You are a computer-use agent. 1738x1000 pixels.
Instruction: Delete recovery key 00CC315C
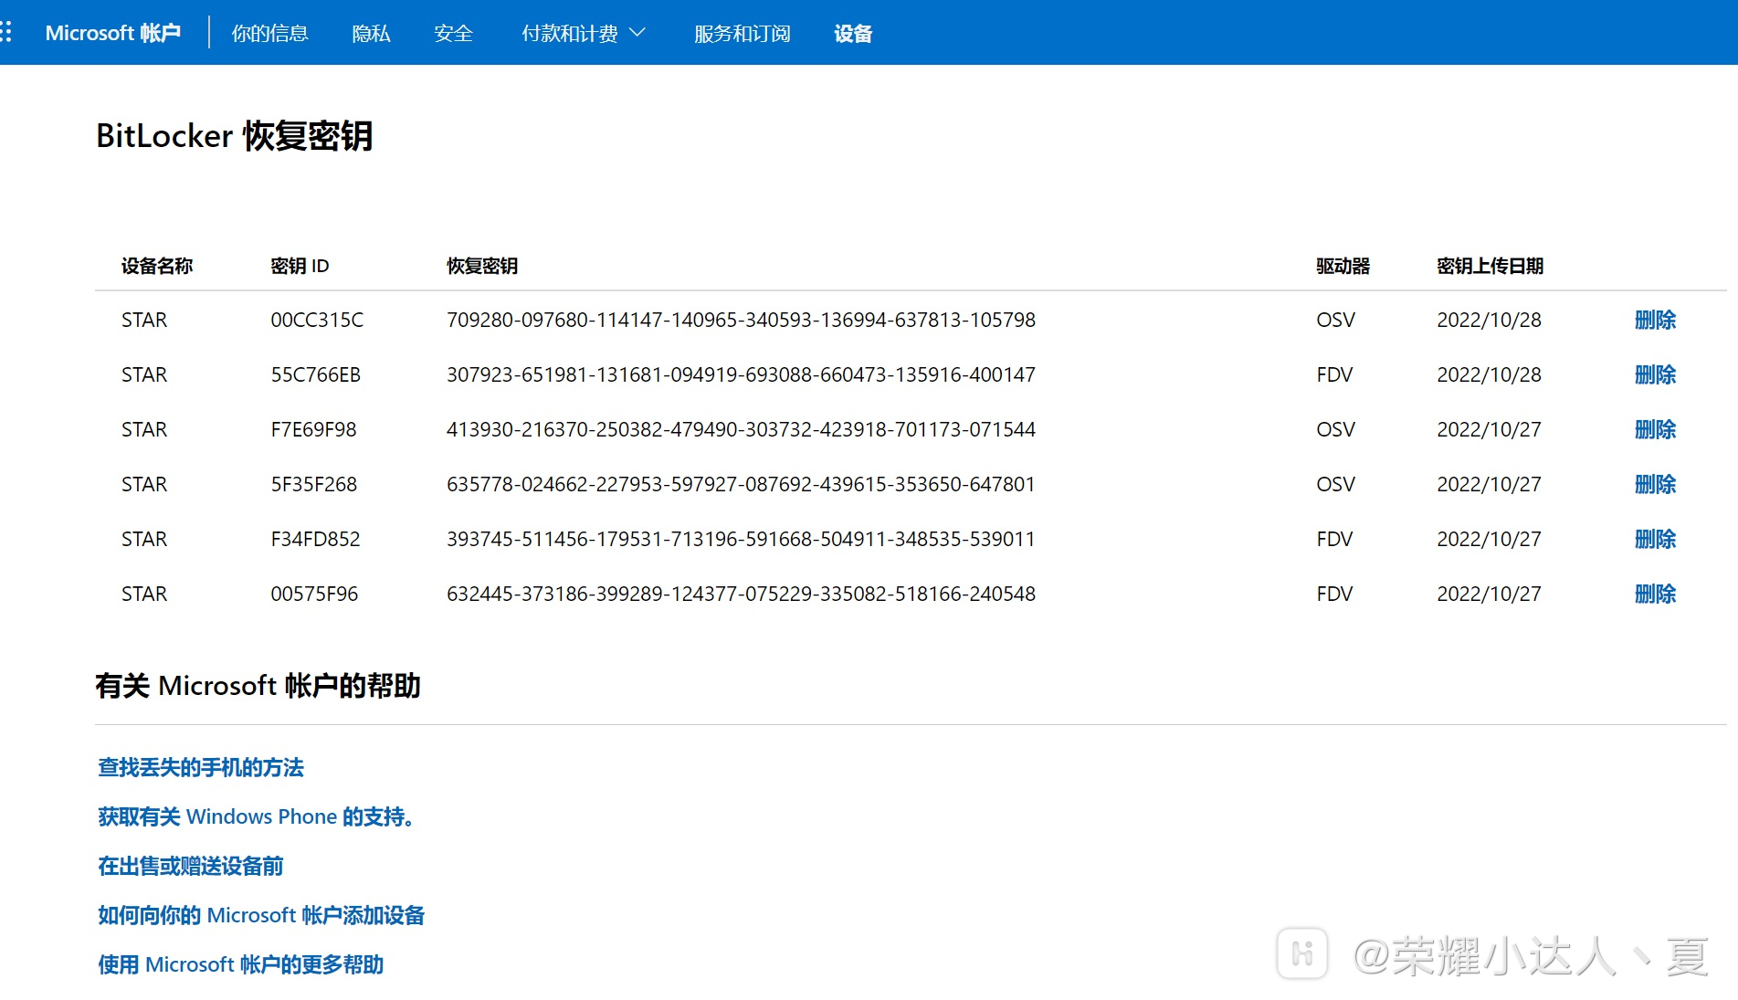(x=1656, y=321)
